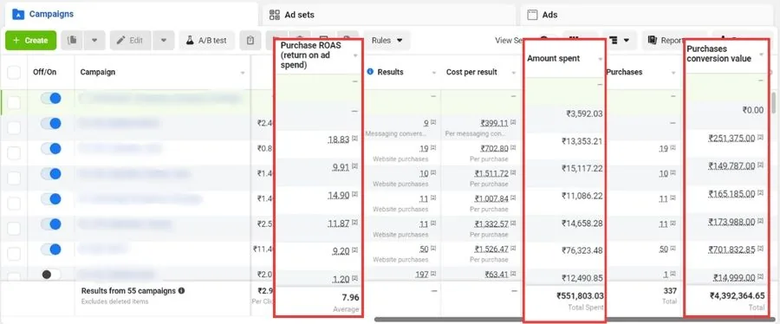Tick the select-all checkbox in header row
Viewport: 780px width, 324px height.
14,72
